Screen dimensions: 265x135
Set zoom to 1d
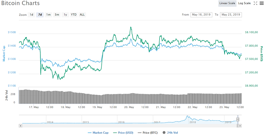[31, 15]
